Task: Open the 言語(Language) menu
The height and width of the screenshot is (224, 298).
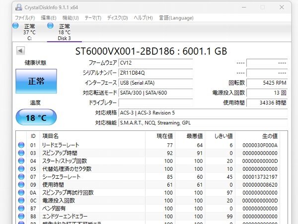Action: tap(176, 18)
